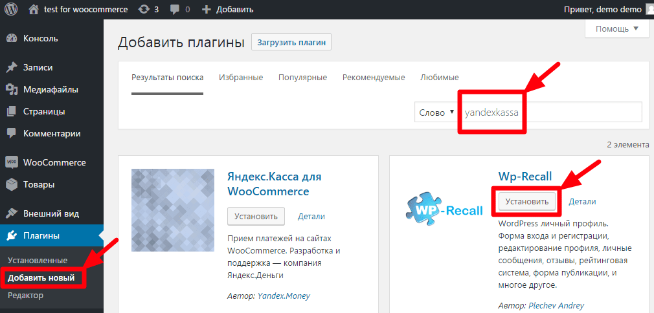Switch to the Популярные tab

tap(303, 78)
